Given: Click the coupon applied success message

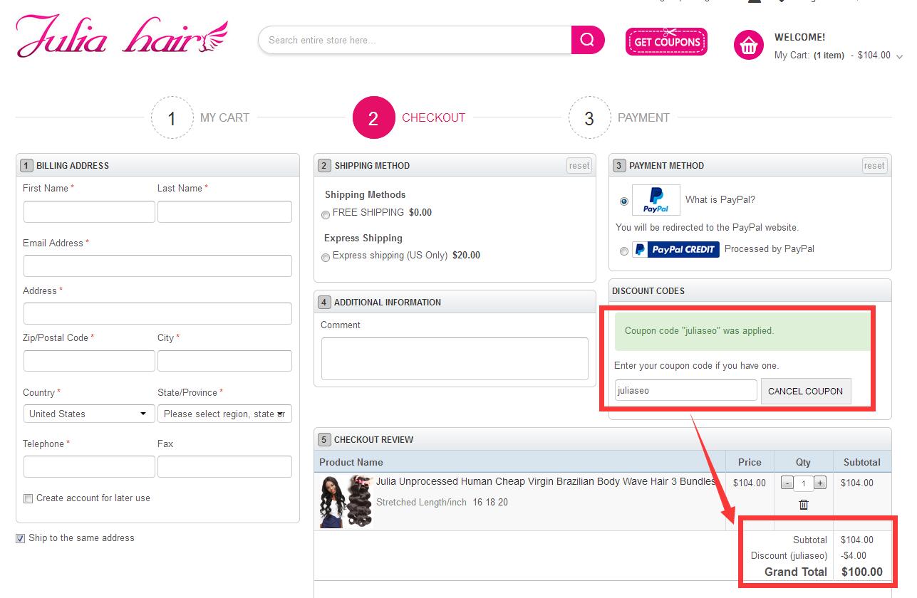Looking at the screenshot, I should point(742,331).
